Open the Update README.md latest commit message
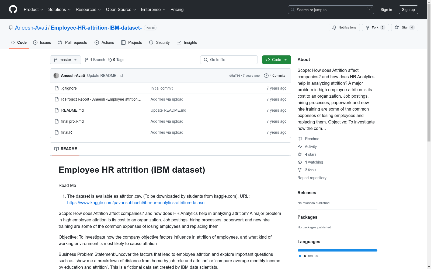The image size is (431, 269). (x=105, y=76)
